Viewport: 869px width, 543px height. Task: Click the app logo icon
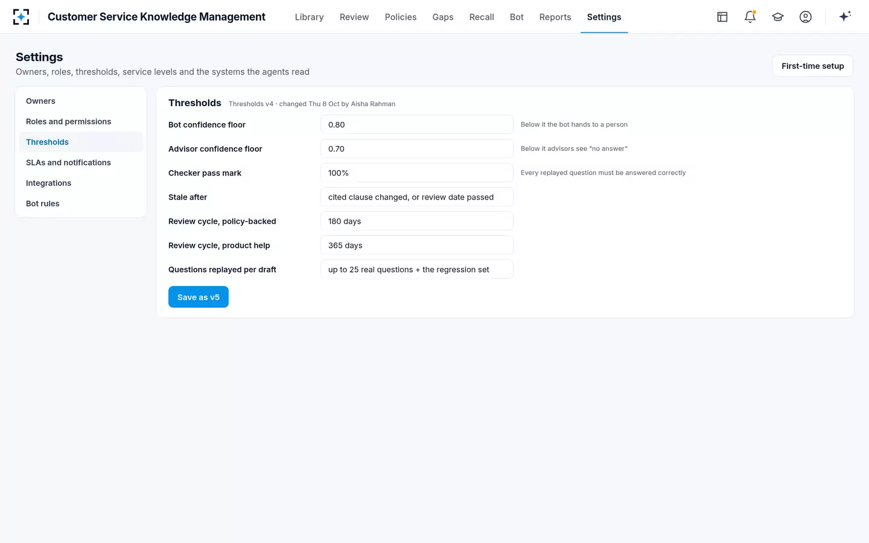tap(21, 17)
